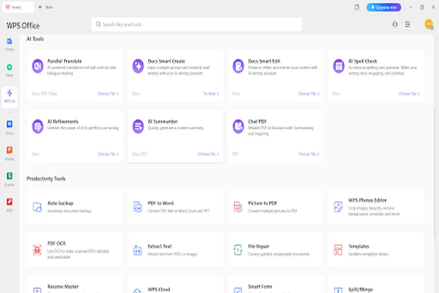The height and width of the screenshot is (293, 439).
Task: Click Choose File under AI Refinements
Action: pos(108,154)
